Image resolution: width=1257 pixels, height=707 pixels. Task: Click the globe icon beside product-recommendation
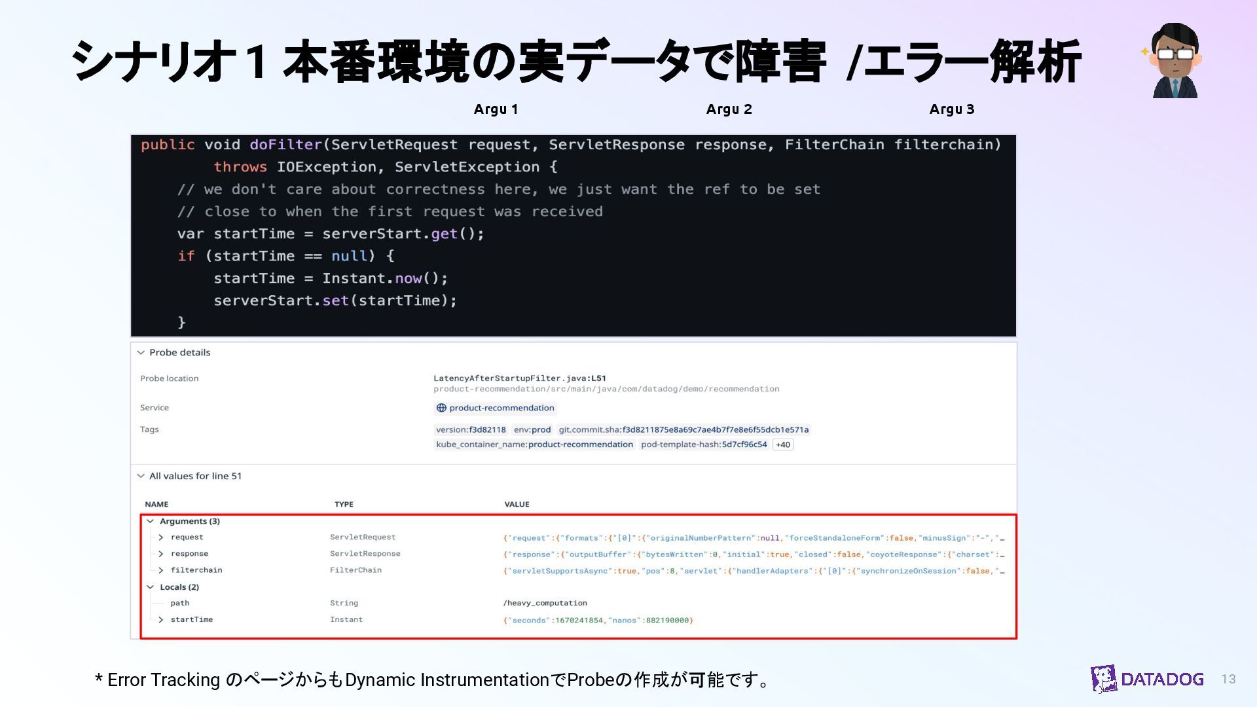coord(441,408)
